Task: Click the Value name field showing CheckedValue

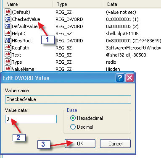Action: coord(68,99)
